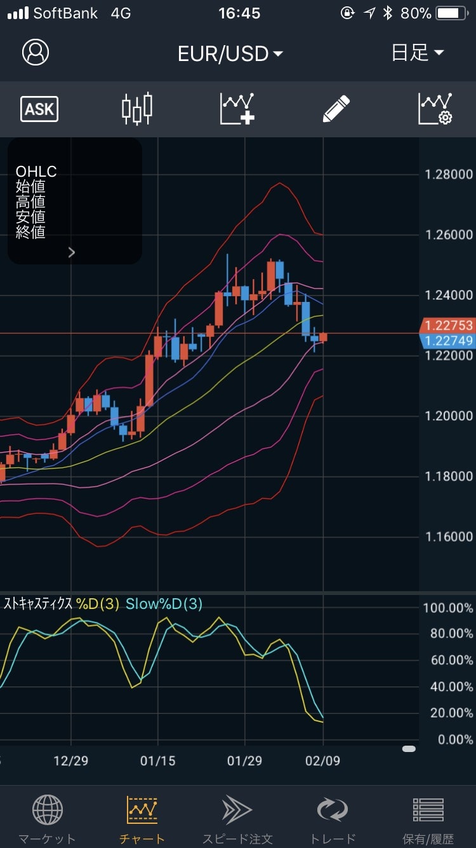Click the 1.28000 price axis label
This screenshot has width=476, height=848.
449,174
